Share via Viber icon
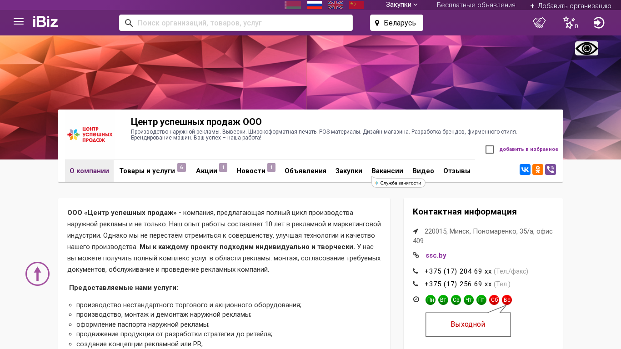 [x=551, y=170]
